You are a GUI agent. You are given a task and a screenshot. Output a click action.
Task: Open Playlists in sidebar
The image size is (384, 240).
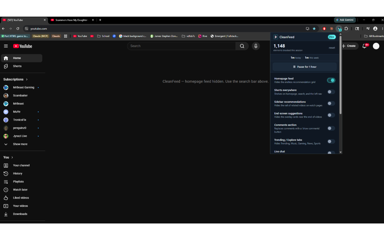point(21,181)
